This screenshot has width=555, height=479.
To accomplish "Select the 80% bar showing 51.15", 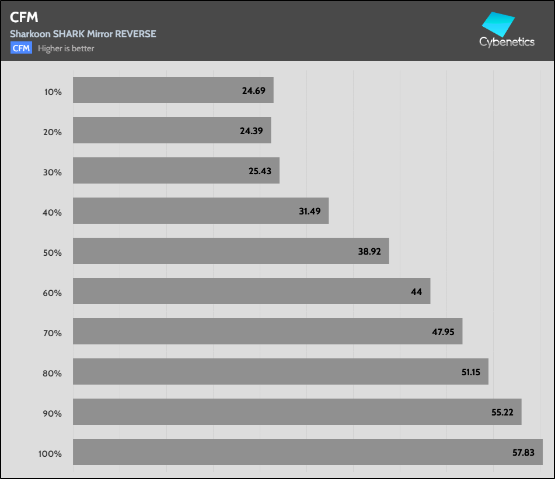I will coord(280,372).
